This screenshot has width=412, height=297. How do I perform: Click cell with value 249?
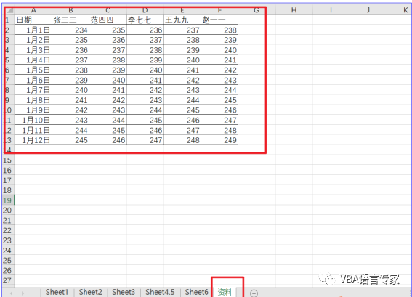click(x=219, y=140)
